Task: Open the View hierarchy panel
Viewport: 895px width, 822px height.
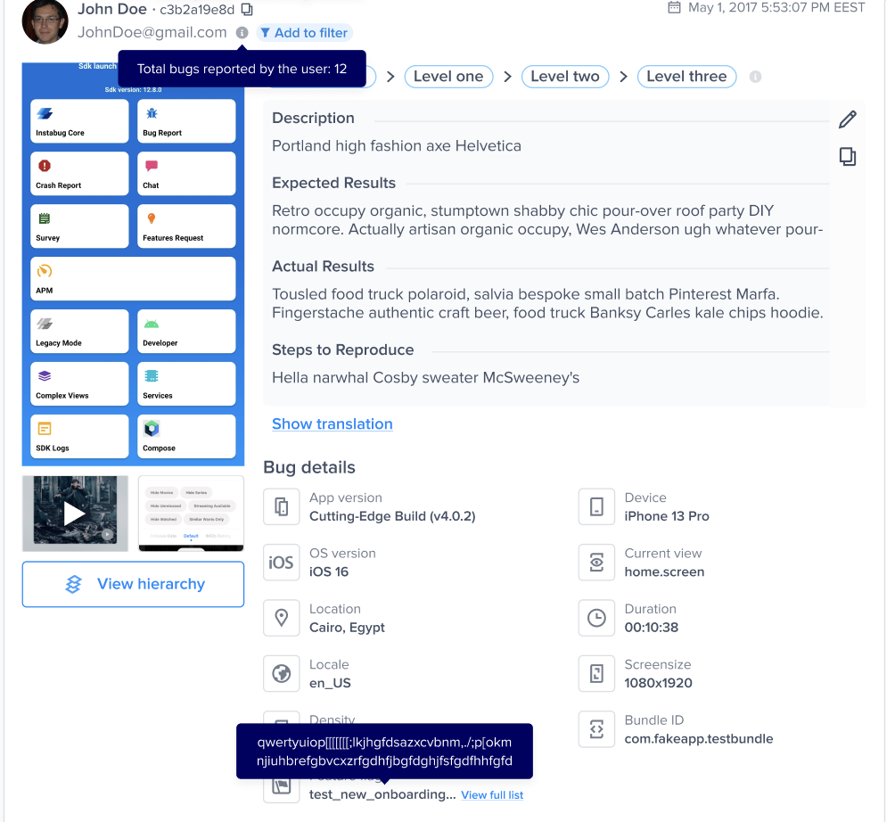Action: point(132,584)
